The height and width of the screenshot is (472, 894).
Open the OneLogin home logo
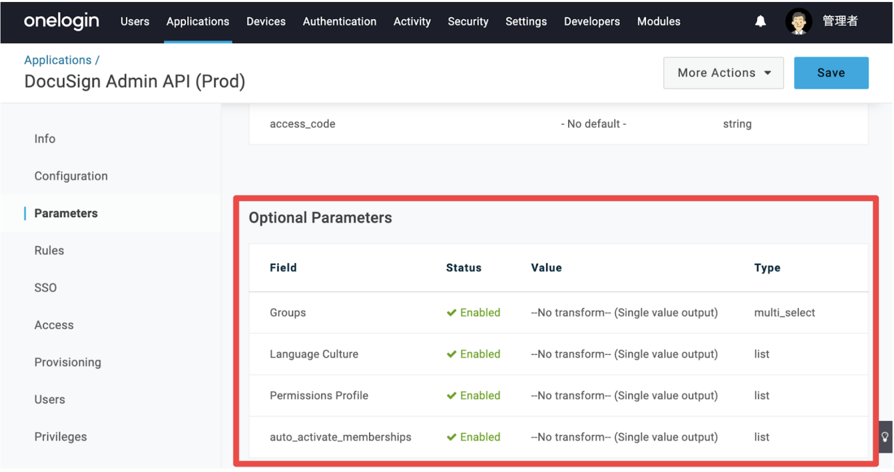point(61,21)
